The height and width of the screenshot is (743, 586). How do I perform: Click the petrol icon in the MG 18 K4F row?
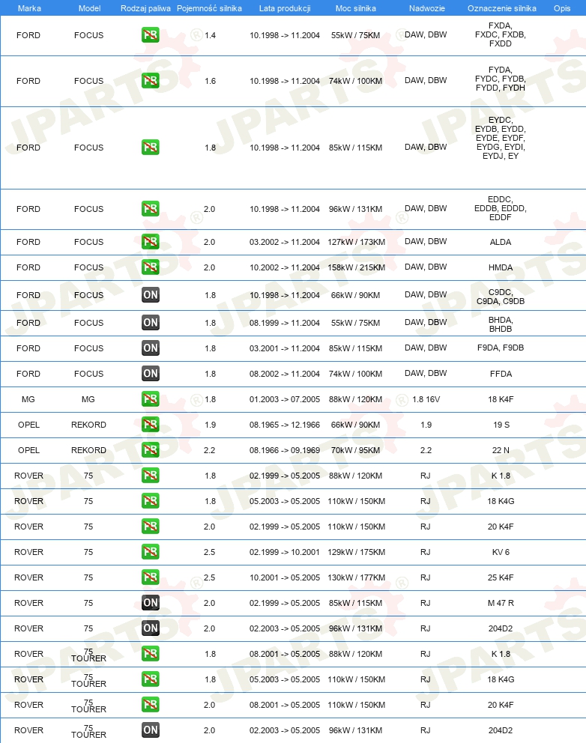151,399
